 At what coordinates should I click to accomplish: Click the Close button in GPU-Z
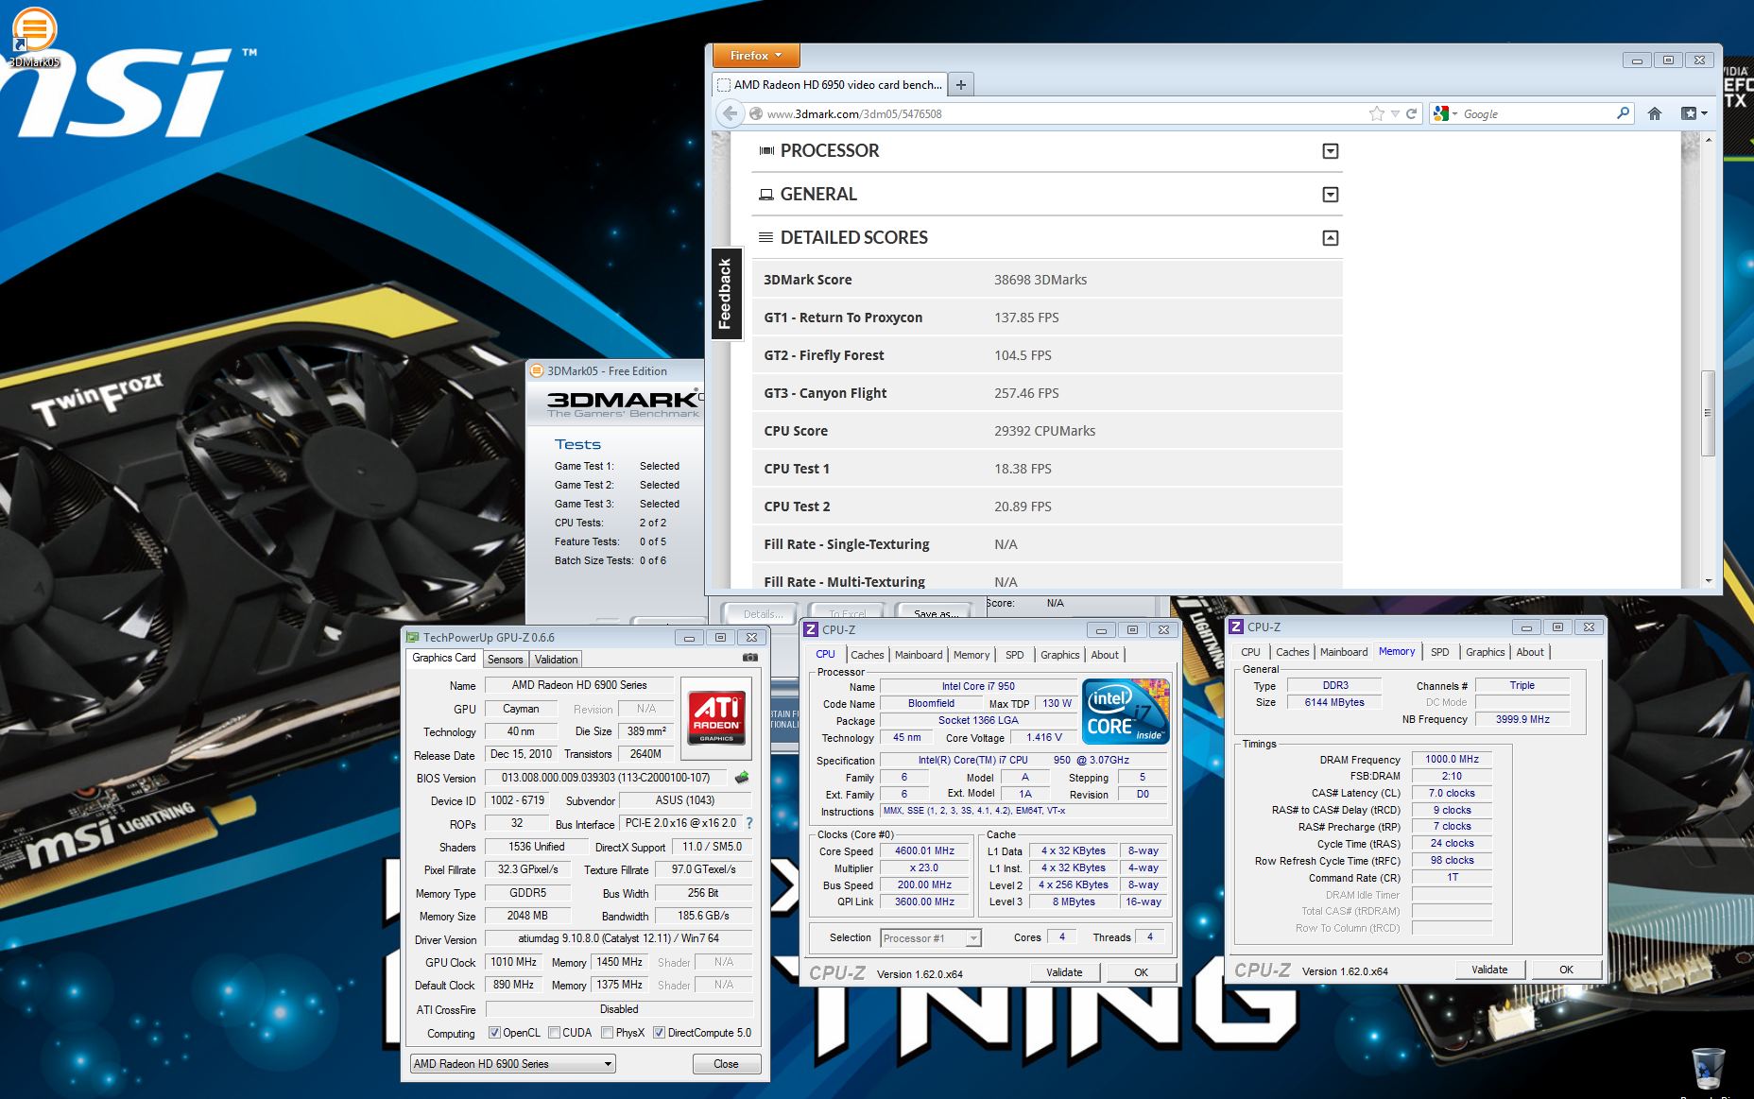(726, 1063)
